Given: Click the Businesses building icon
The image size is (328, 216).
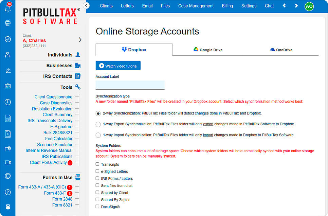Looking at the screenshot, I should [78, 66].
